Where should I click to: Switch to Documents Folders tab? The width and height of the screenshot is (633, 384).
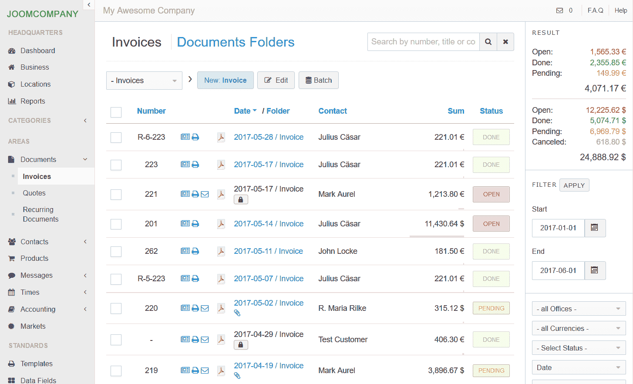[236, 42]
